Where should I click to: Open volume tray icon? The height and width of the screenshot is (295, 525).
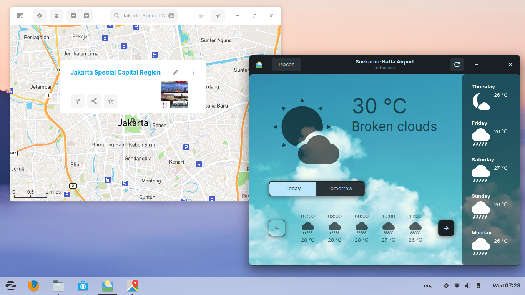click(x=467, y=286)
